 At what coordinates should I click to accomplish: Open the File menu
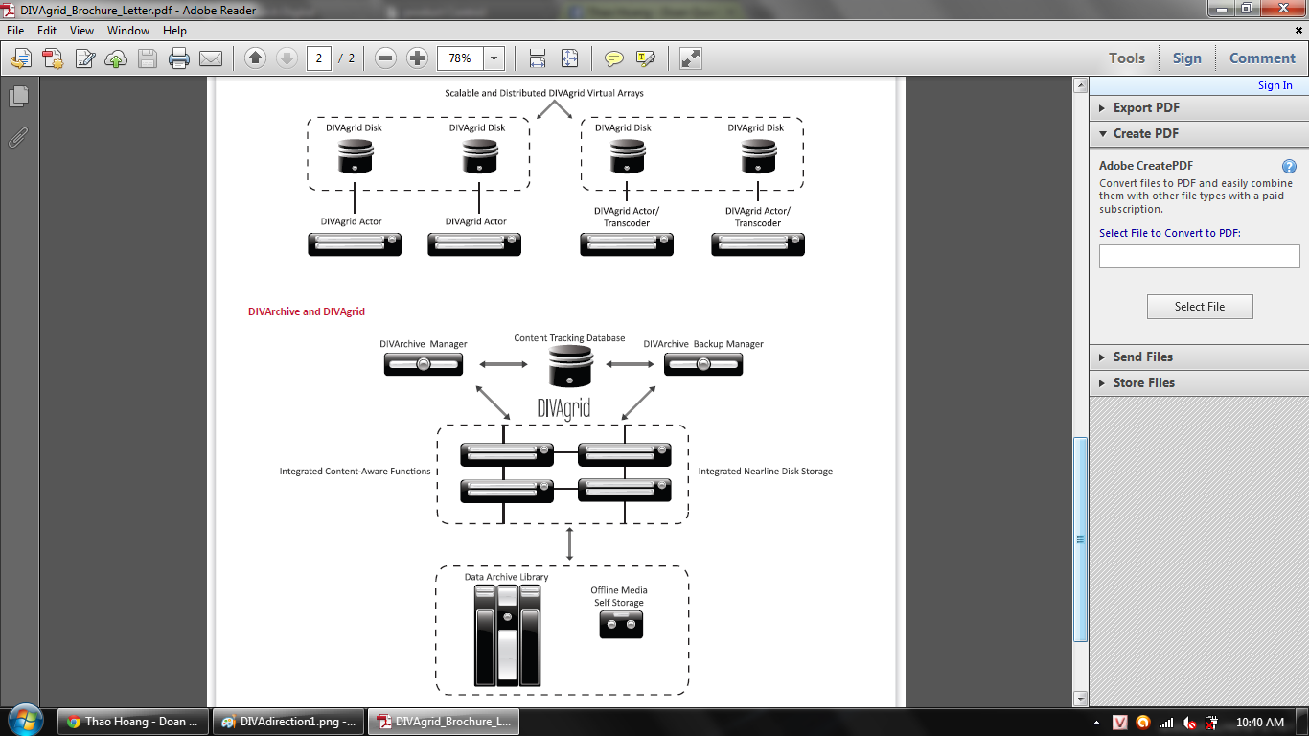click(x=15, y=31)
